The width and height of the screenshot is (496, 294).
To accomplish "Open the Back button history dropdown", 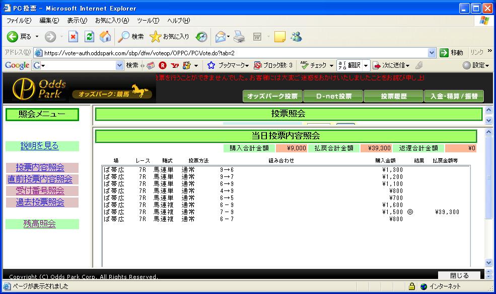I will point(37,37).
